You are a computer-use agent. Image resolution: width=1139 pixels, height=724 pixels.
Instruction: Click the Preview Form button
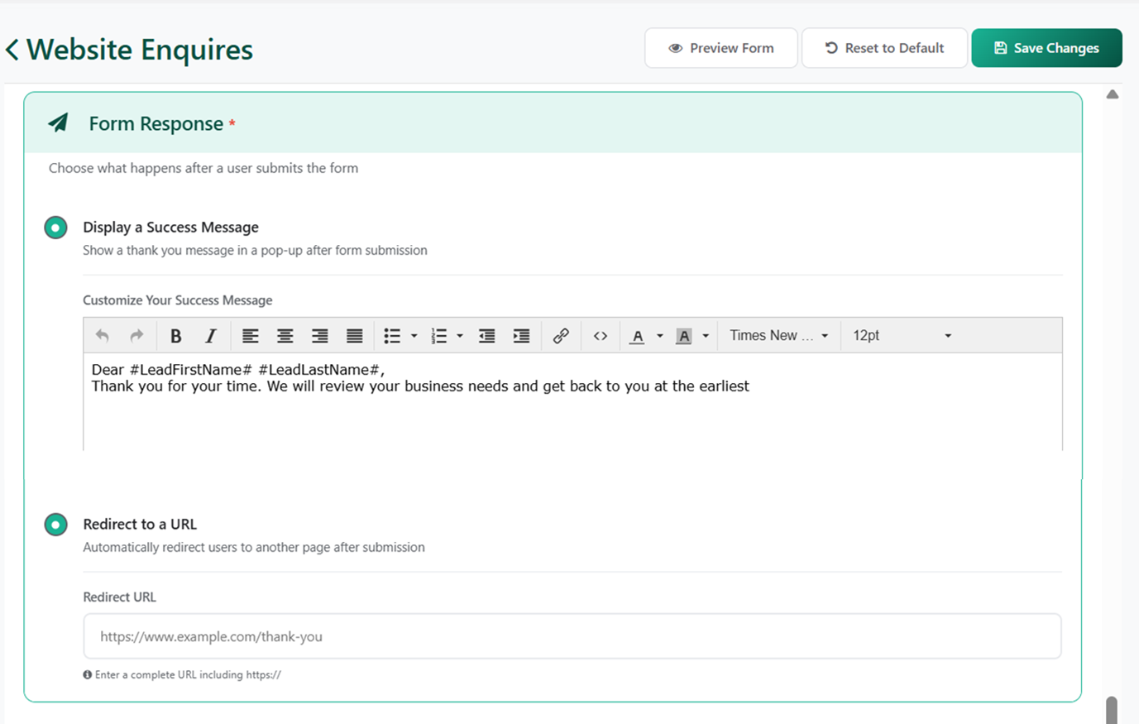[x=721, y=48]
